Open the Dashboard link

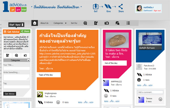(148, 10)
